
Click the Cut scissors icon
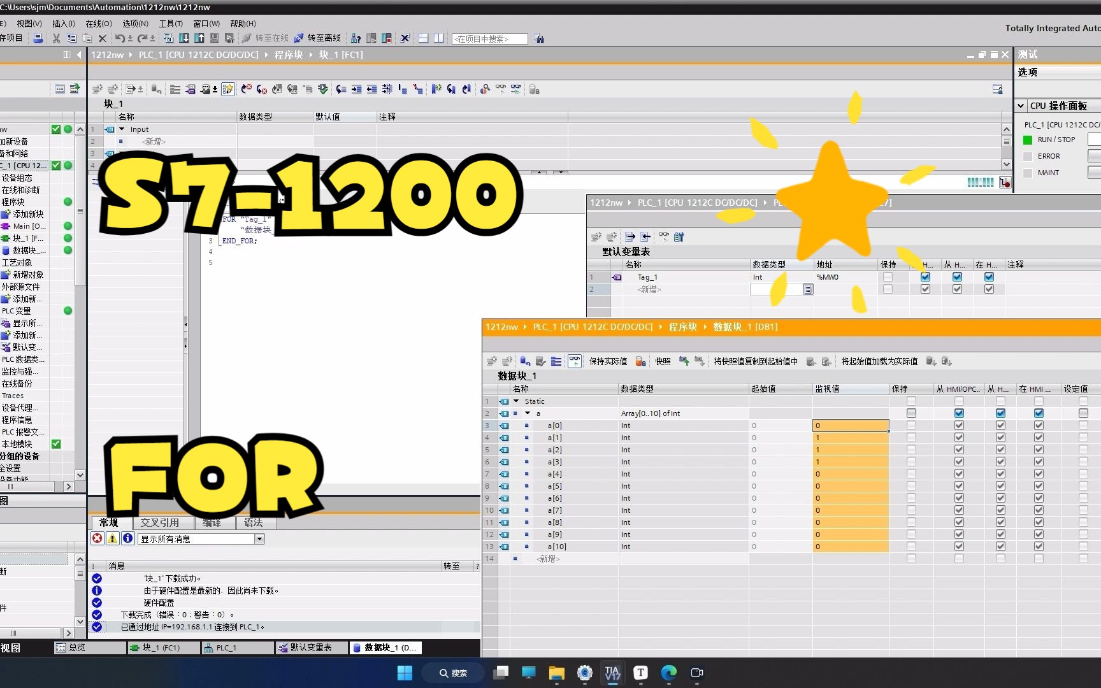(56, 38)
